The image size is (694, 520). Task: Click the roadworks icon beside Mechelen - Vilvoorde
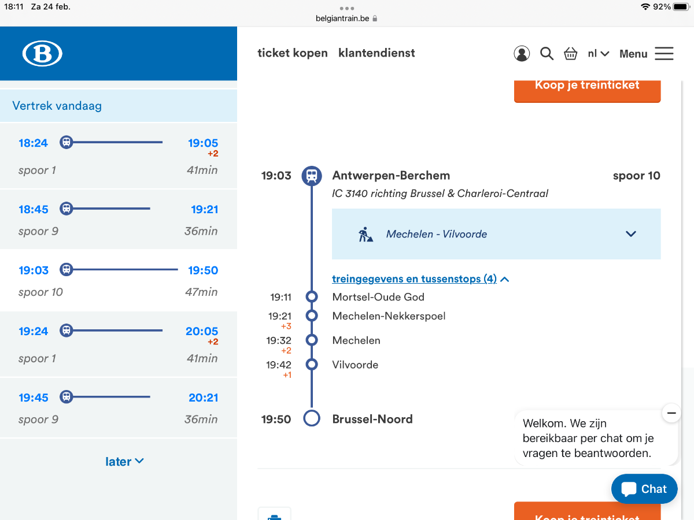click(x=366, y=234)
